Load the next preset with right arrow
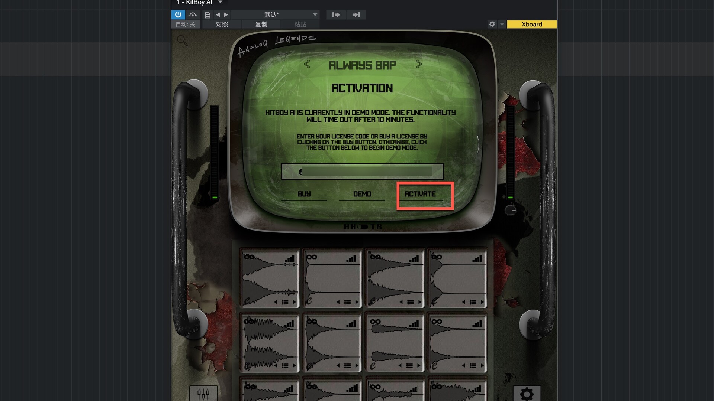This screenshot has width=714, height=401. (x=226, y=15)
